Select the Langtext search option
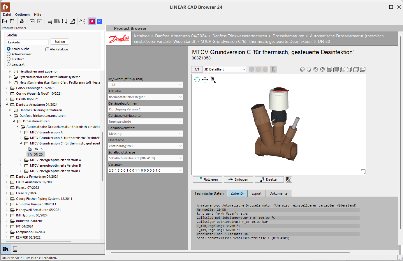The image size is (403, 261). point(9,64)
